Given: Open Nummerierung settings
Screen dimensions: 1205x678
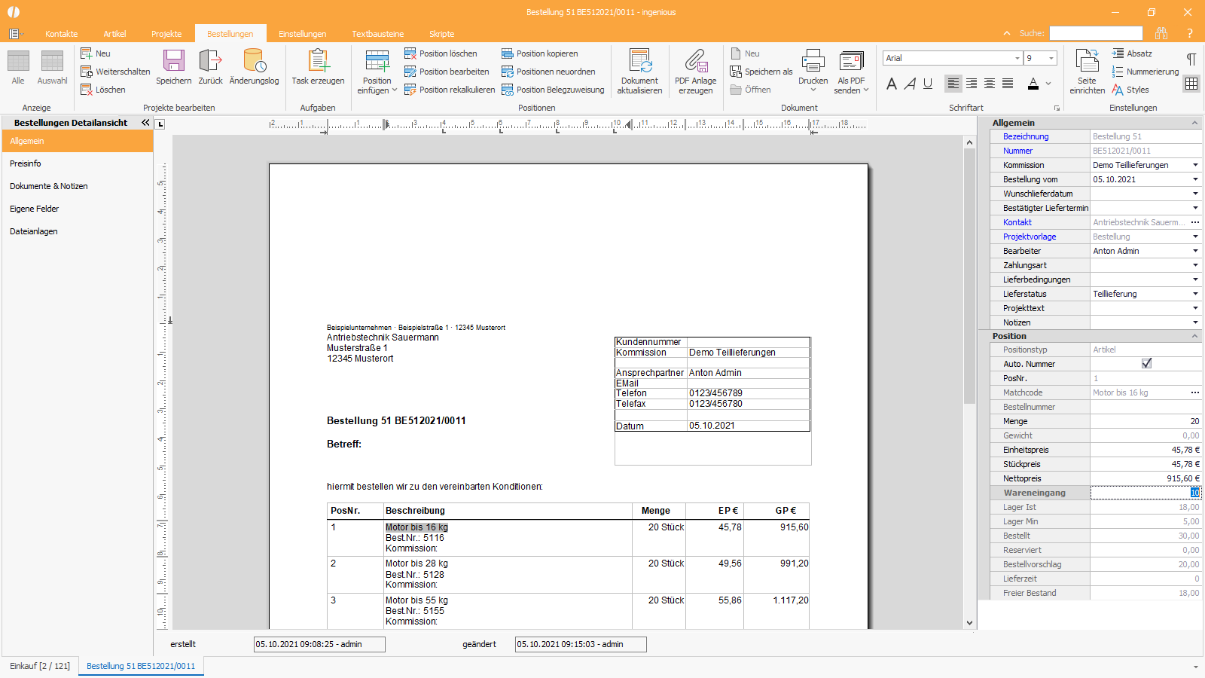Looking at the screenshot, I should [1145, 72].
